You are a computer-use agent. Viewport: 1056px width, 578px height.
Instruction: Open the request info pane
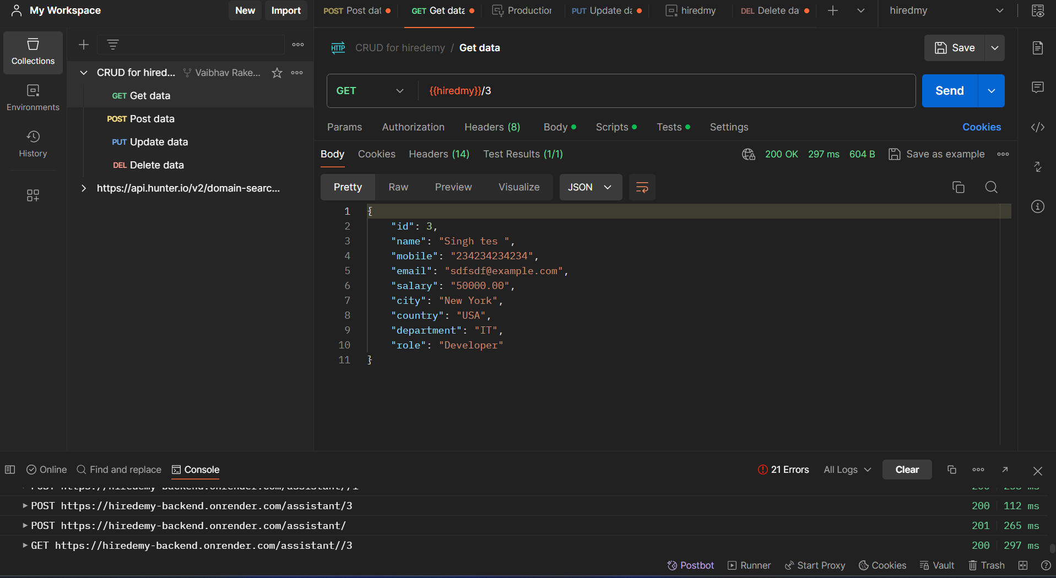point(1038,206)
